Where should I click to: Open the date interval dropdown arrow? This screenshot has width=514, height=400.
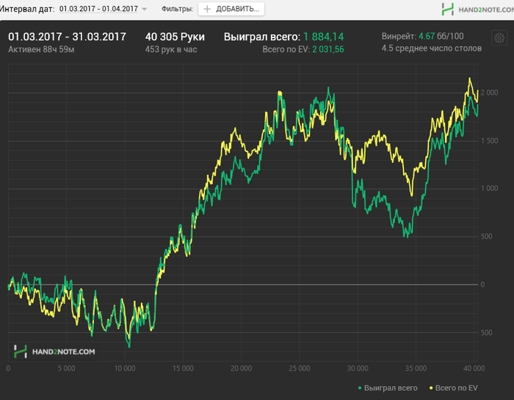(x=144, y=9)
